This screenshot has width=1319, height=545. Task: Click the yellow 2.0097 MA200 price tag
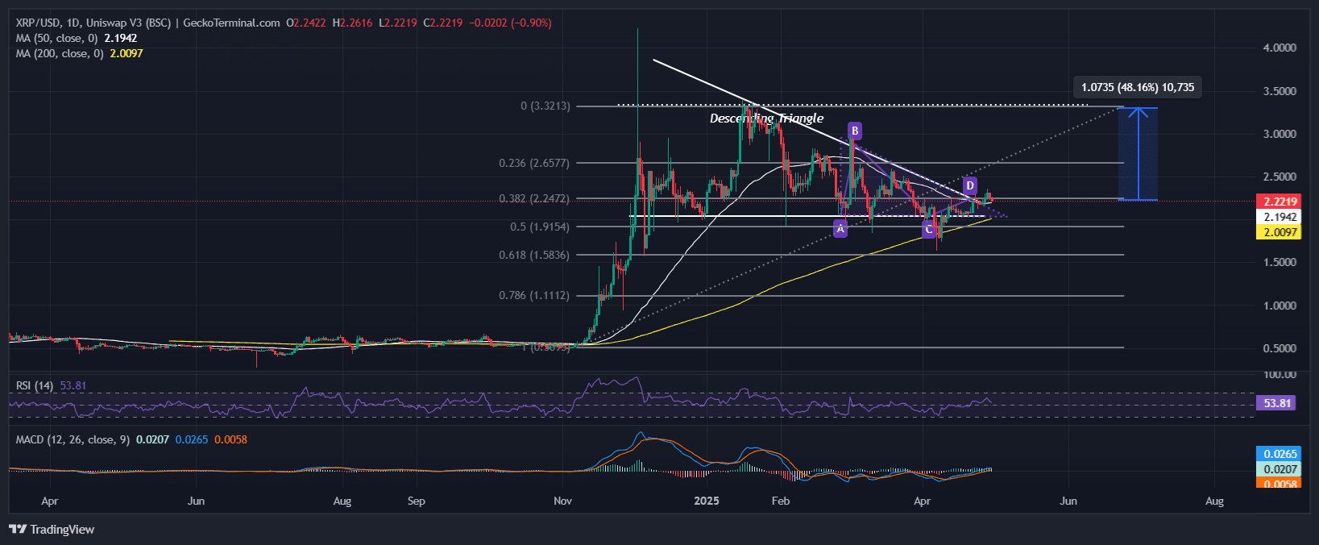point(1279,232)
